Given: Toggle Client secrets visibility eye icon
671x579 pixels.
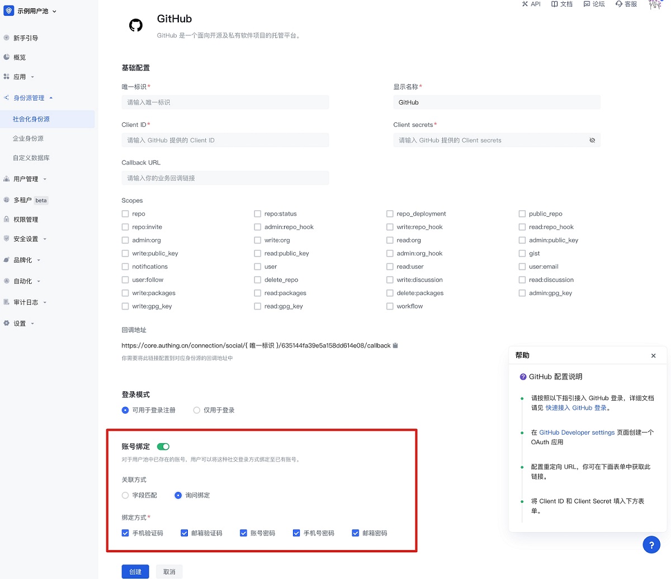Looking at the screenshot, I should 592,140.
